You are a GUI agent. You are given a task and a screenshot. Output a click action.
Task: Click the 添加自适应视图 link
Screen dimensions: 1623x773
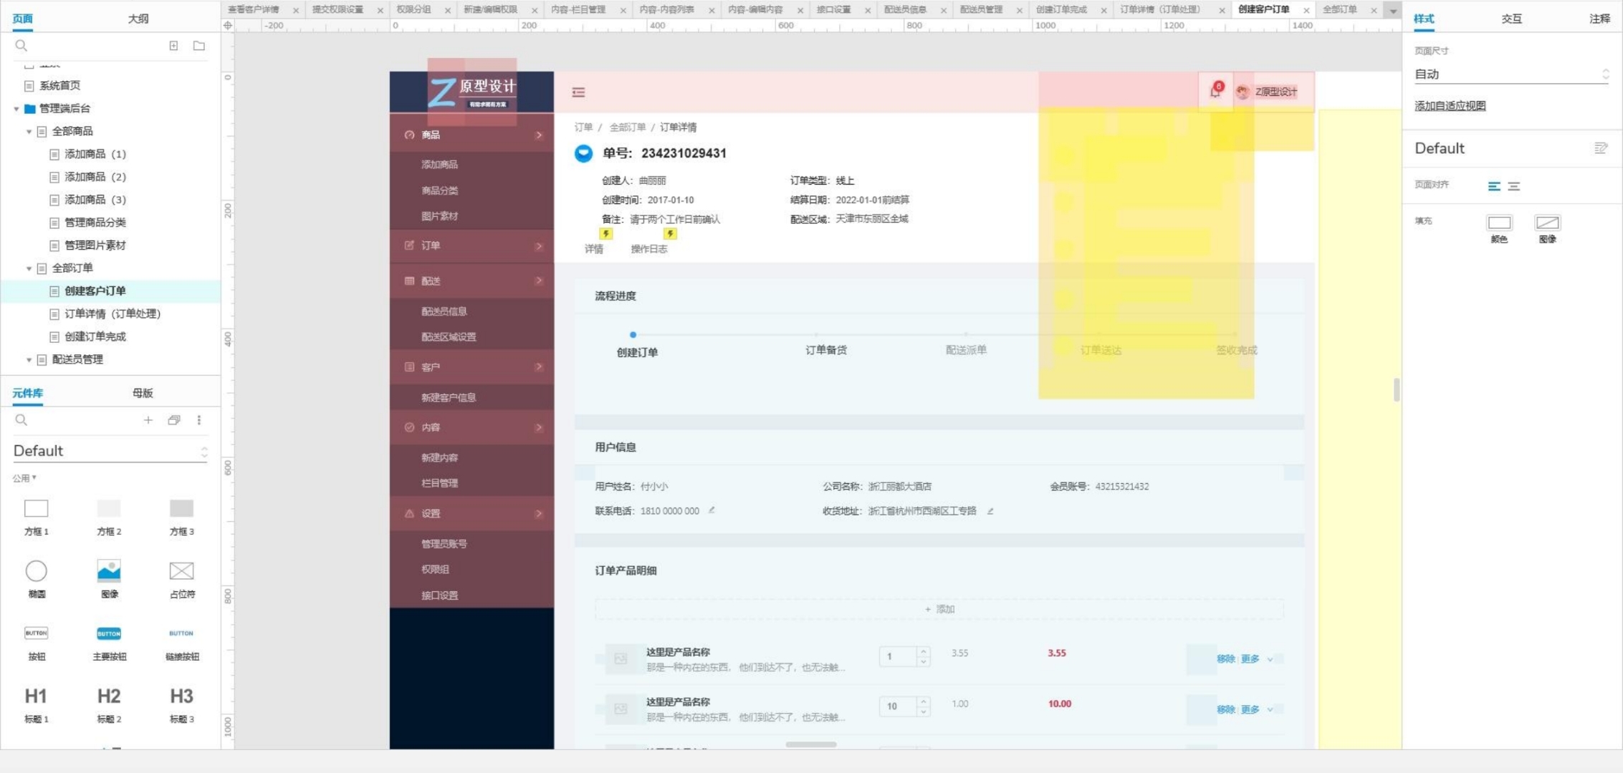click(x=1450, y=106)
